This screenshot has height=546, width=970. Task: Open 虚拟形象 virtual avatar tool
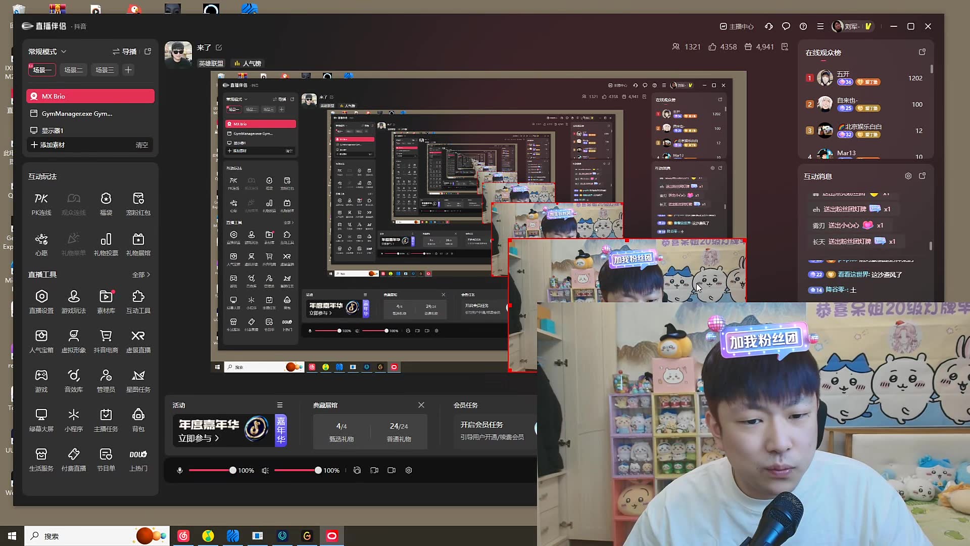tap(74, 342)
